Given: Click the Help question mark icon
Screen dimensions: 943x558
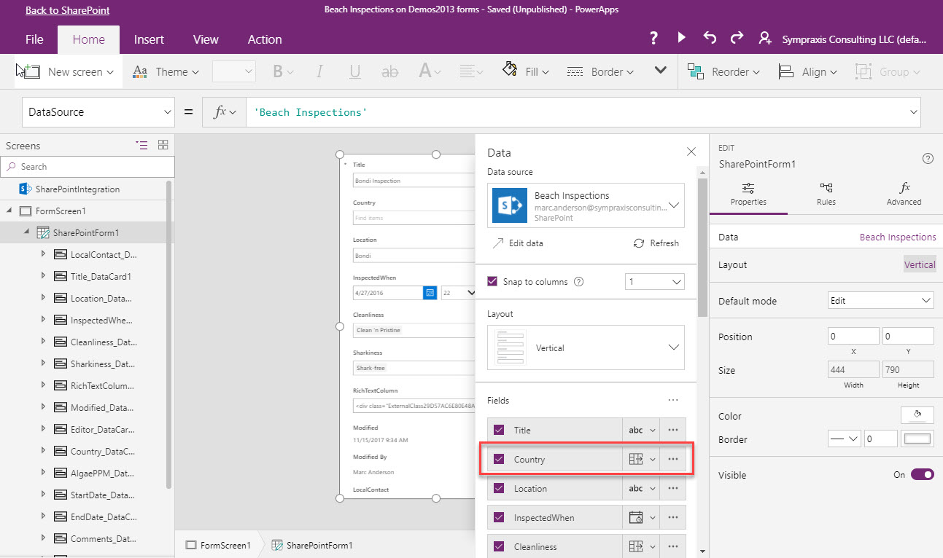Looking at the screenshot, I should point(654,39).
